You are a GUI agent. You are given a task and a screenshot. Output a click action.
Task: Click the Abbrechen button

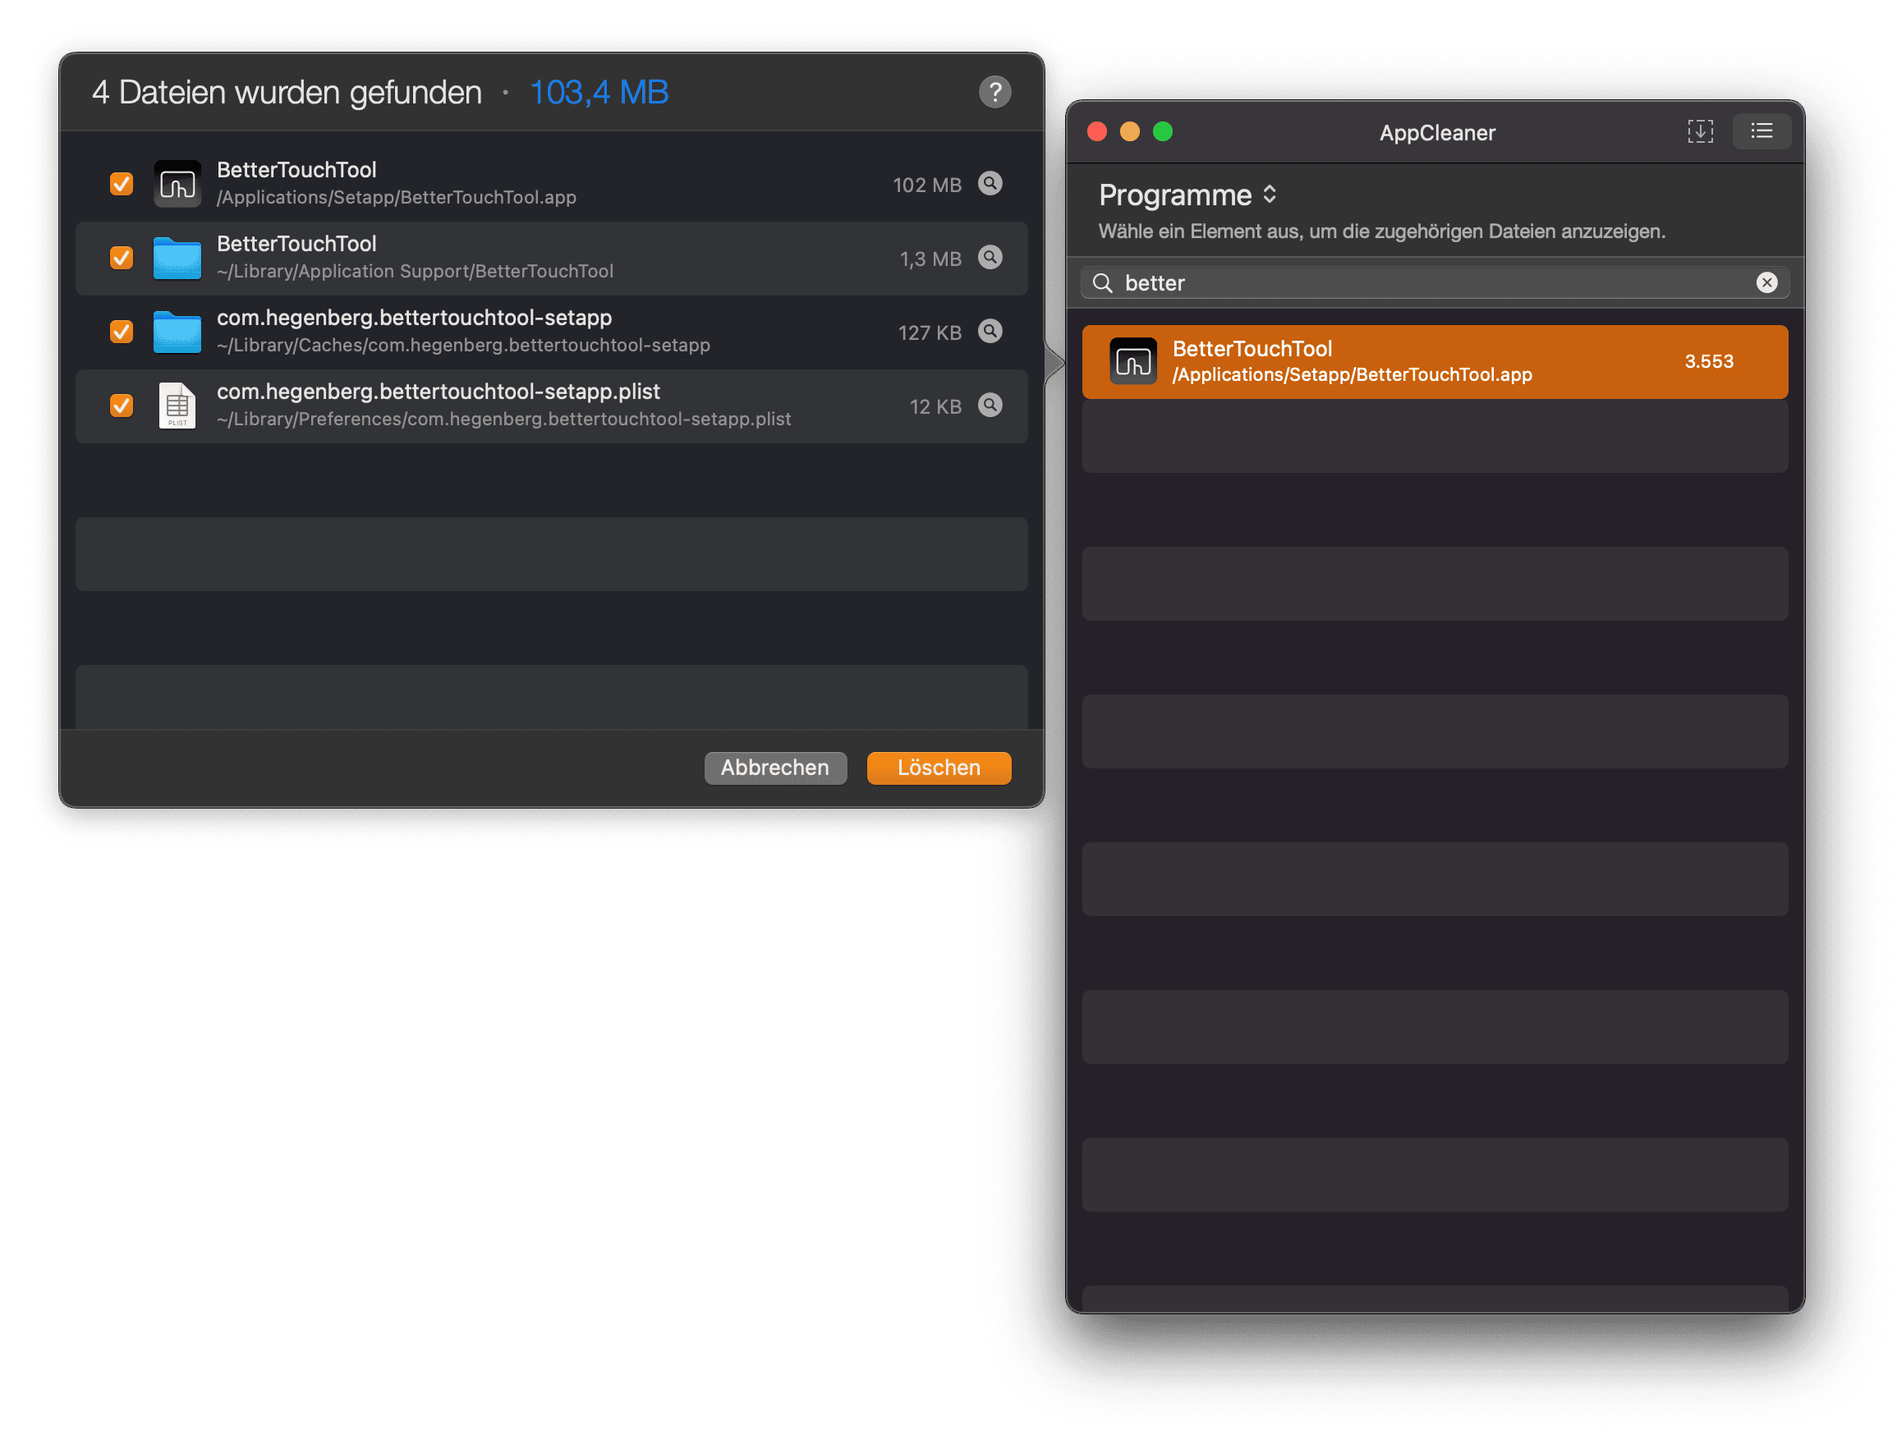pos(775,768)
